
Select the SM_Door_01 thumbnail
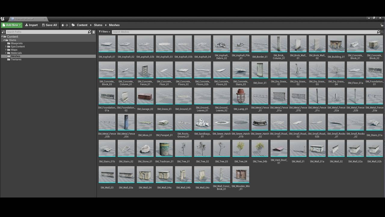[x=260, y=70]
